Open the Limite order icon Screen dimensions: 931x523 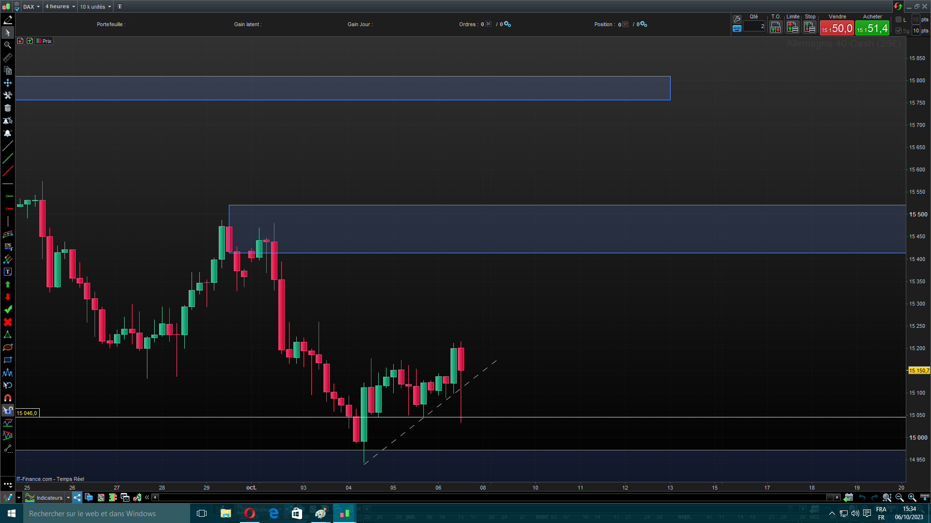pyautogui.click(x=793, y=28)
